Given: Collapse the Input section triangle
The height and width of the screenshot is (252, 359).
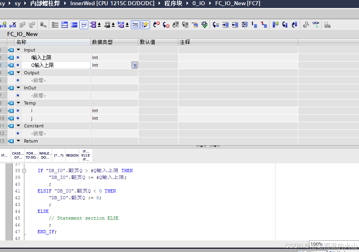Looking at the screenshot, I should (x=18, y=50).
